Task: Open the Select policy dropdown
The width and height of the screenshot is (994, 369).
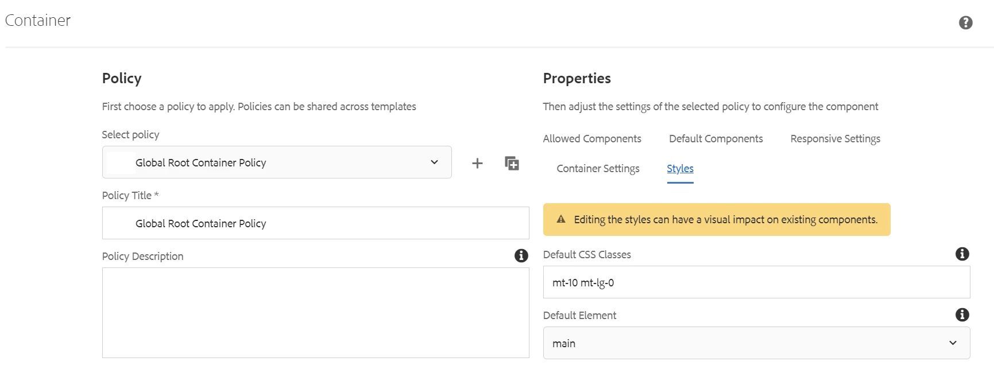Action: (x=276, y=162)
